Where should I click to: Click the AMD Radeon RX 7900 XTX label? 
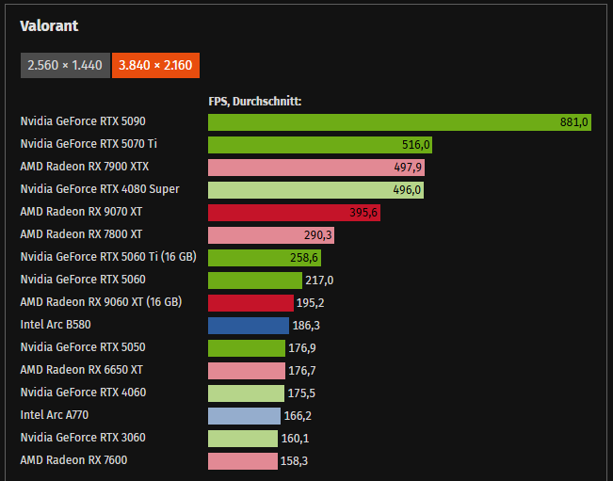[x=85, y=167]
